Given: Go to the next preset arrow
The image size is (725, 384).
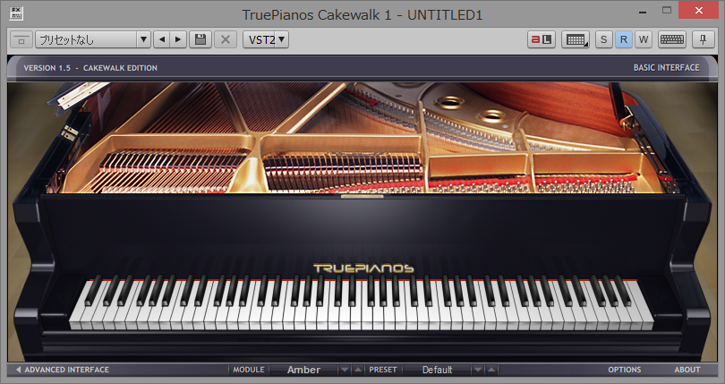Looking at the screenshot, I should (178, 39).
